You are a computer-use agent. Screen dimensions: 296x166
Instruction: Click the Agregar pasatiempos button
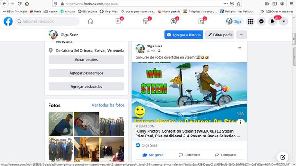(x=86, y=73)
